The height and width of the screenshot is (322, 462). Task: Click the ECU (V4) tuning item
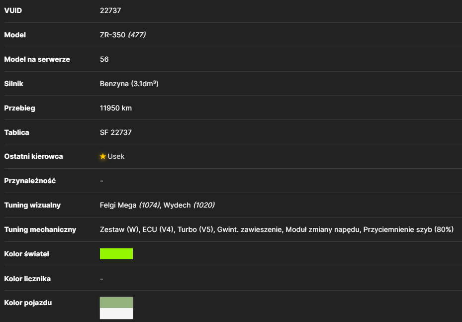[158, 229]
